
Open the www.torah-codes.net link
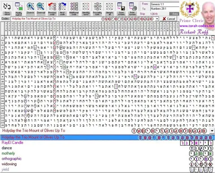click(x=197, y=26)
